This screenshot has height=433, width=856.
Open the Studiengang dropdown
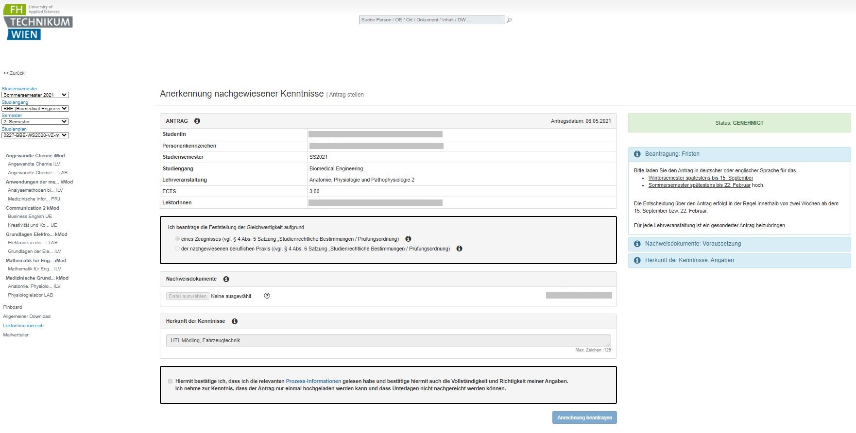pyautogui.click(x=35, y=109)
